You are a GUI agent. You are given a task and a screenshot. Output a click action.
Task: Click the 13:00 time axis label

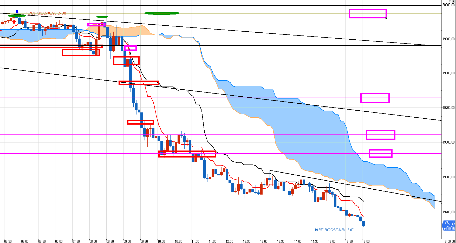(x=264, y=241)
